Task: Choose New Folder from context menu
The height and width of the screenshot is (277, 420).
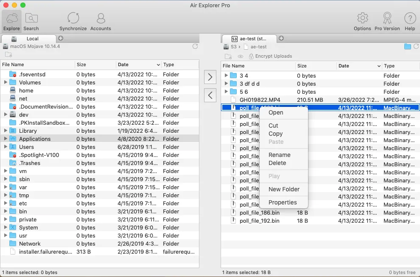Action: (284, 189)
